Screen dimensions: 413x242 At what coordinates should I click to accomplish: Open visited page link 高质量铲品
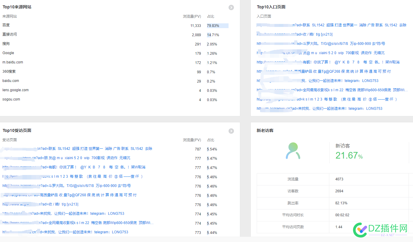click(70, 195)
